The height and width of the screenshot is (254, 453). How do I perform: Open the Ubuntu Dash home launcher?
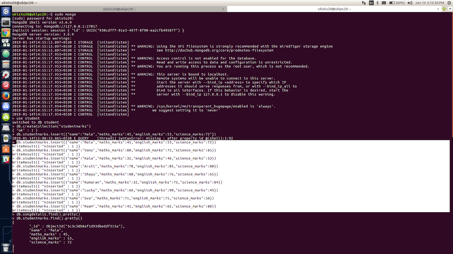(6, 12)
